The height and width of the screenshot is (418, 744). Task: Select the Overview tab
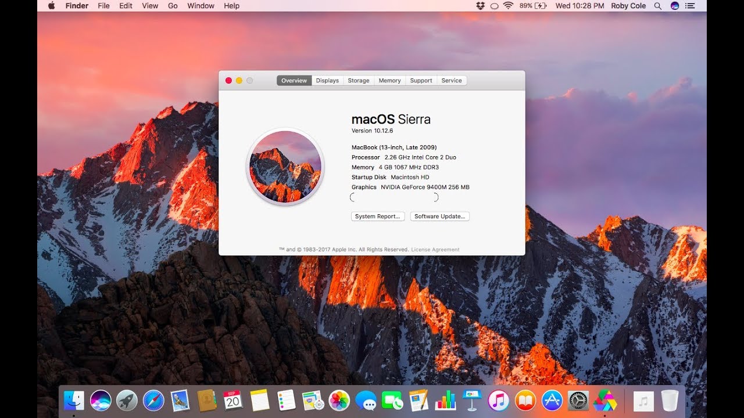(x=294, y=81)
